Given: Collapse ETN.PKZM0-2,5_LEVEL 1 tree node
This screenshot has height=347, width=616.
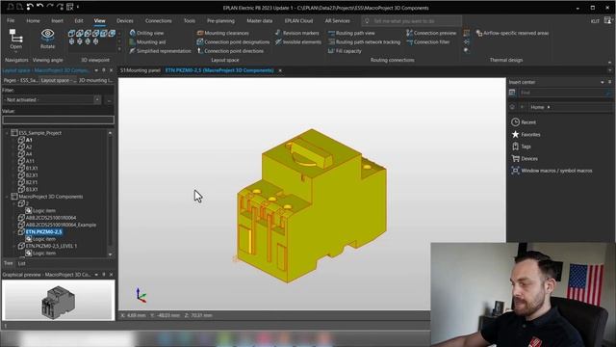Looking at the screenshot, I should pos(14,247).
